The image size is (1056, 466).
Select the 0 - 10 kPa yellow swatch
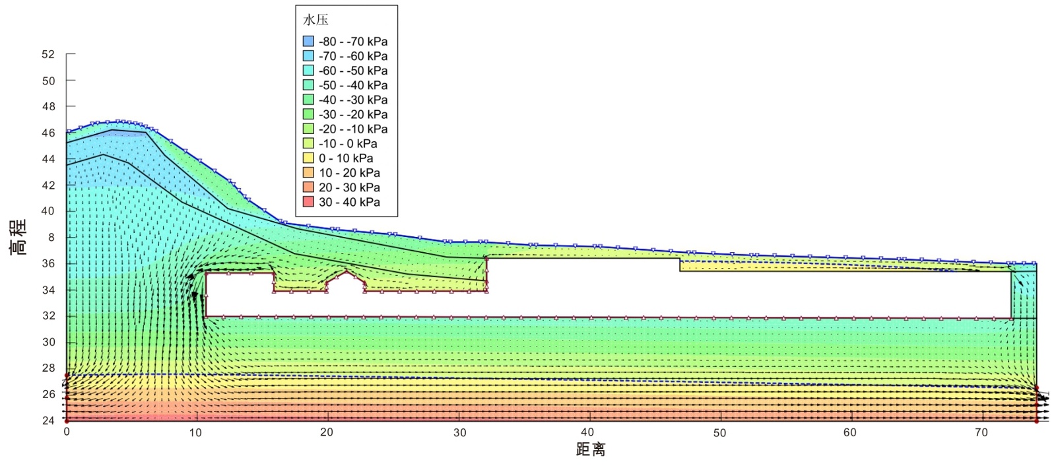coord(308,158)
